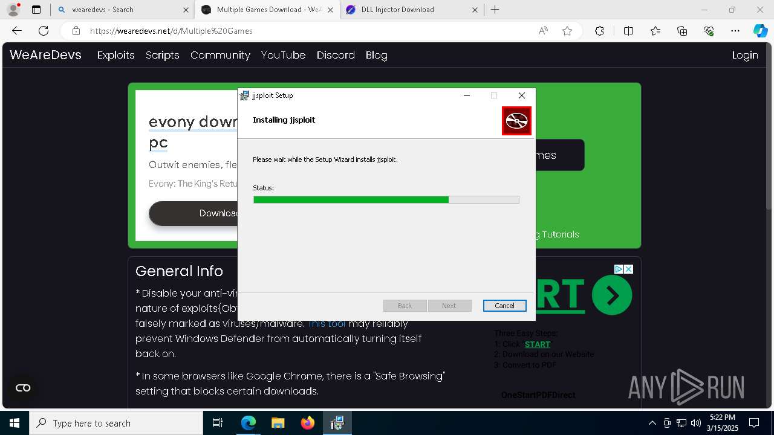Open the Exploits nav item
Viewport: 774px width, 435px height.
pyautogui.click(x=115, y=55)
